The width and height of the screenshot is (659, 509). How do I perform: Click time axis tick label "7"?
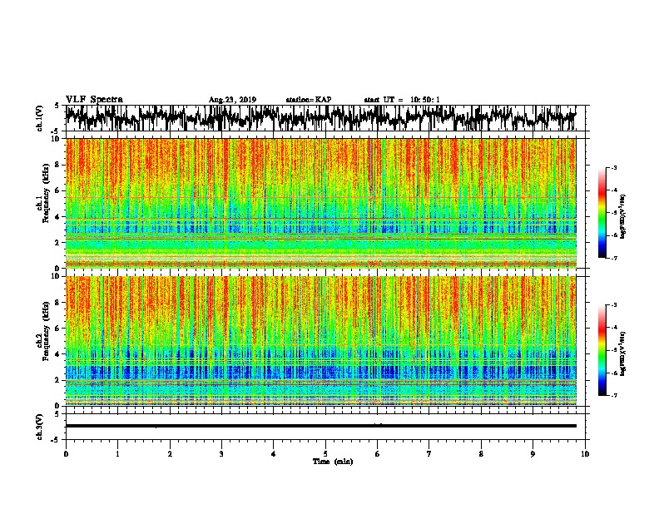tap(429, 454)
